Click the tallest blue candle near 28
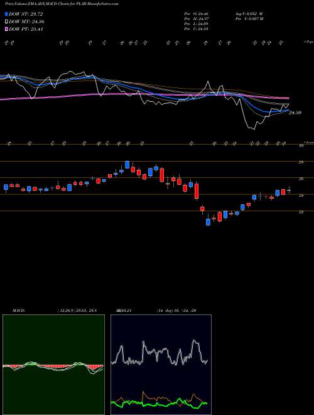 [x=127, y=164]
